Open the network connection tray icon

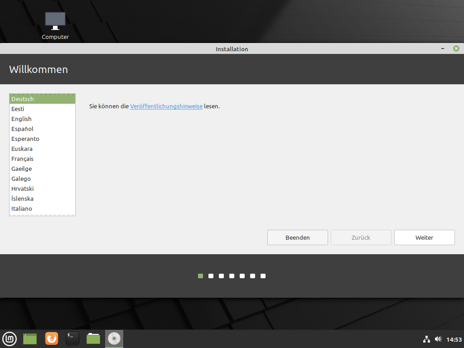426,339
